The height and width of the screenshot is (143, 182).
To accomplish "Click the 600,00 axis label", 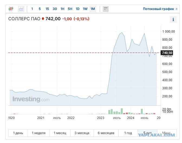I will [167, 64].
